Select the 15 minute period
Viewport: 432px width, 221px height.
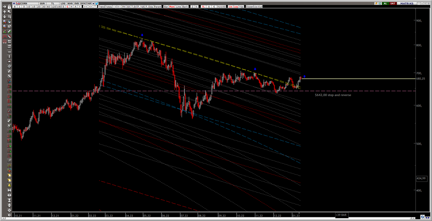click(33, 7)
